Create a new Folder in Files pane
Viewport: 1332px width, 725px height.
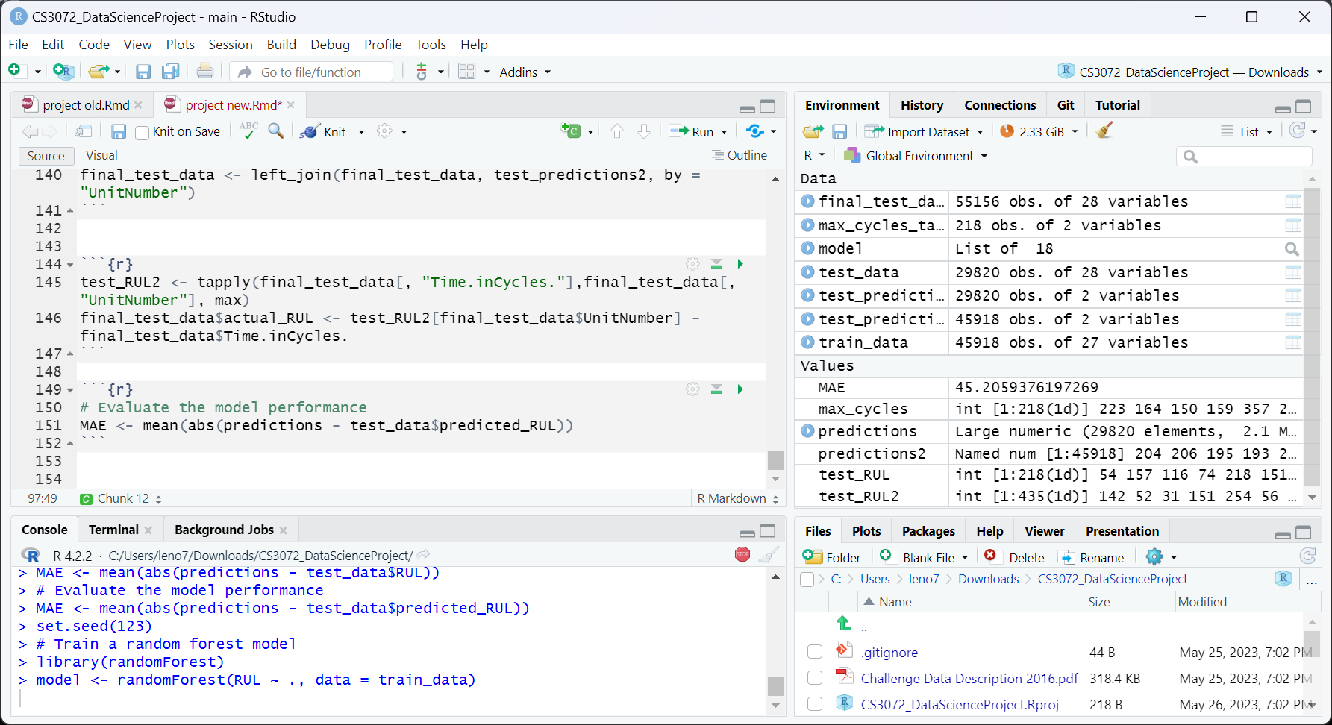tap(832, 557)
